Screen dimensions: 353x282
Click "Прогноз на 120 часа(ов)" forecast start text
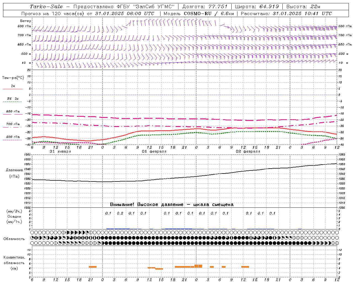pos(53,13)
